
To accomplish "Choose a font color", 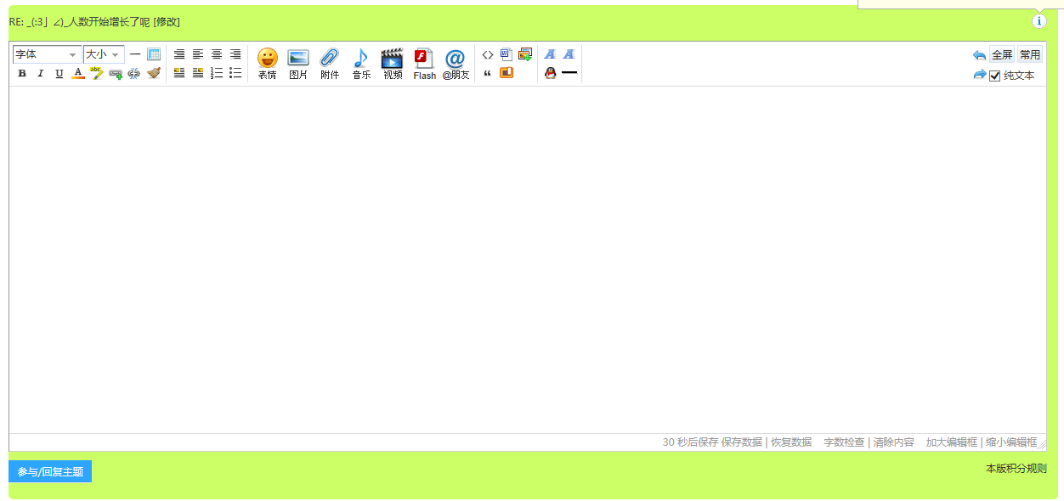I will 78,74.
